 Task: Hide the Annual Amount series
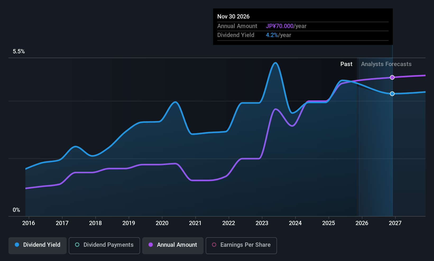[x=173, y=245]
